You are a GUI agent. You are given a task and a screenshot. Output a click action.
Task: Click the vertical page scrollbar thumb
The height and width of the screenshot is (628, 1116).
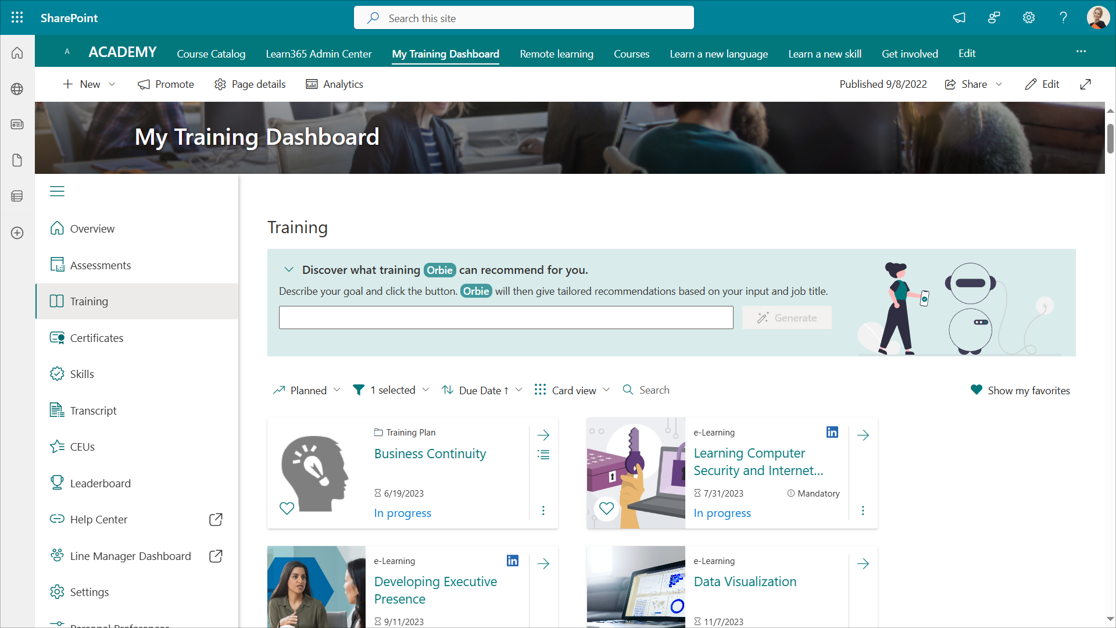click(x=1110, y=138)
